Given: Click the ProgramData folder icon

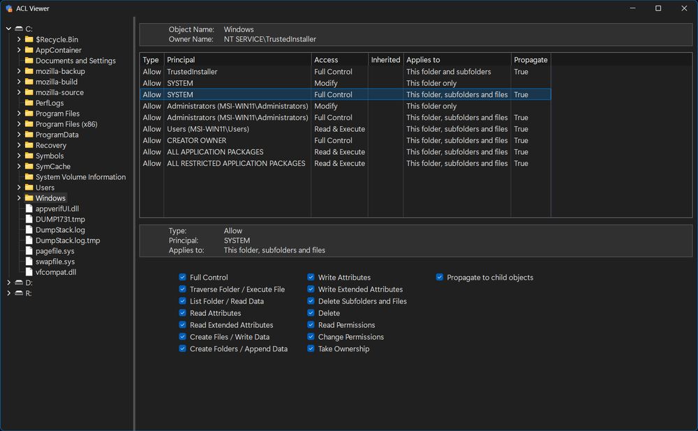Looking at the screenshot, I should tap(29, 135).
